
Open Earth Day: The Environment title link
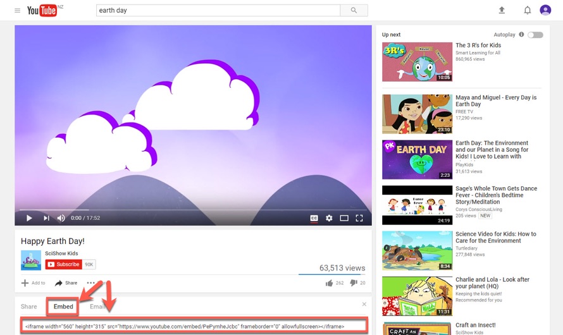pyautogui.click(x=492, y=150)
